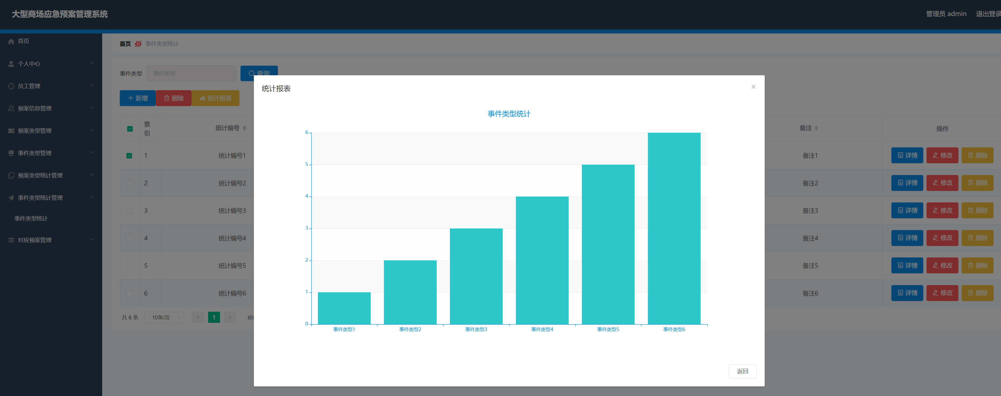
Task: Click the 员工管理 sidebar icon
Action: click(11, 86)
